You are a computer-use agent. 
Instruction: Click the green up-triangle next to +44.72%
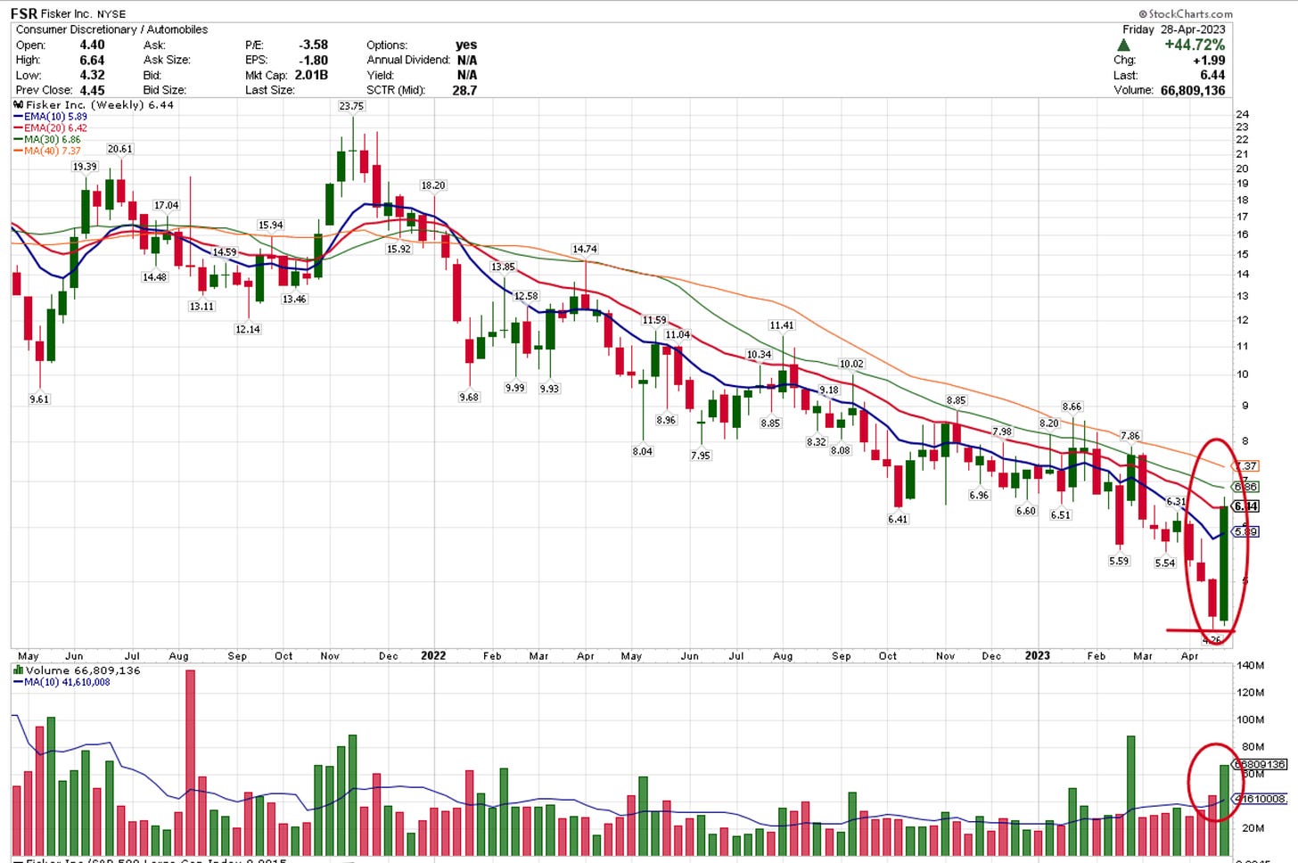pyautogui.click(x=1123, y=45)
